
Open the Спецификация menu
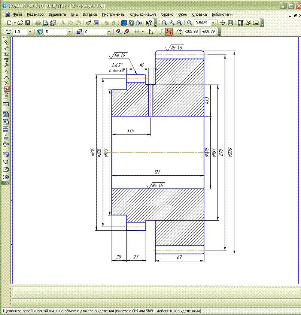tap(143, 14)
